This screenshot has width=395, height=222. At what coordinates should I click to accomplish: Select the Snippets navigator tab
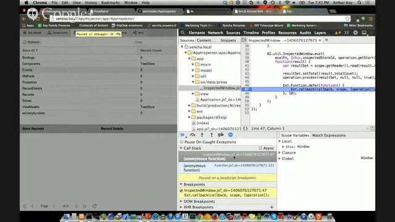228,40
